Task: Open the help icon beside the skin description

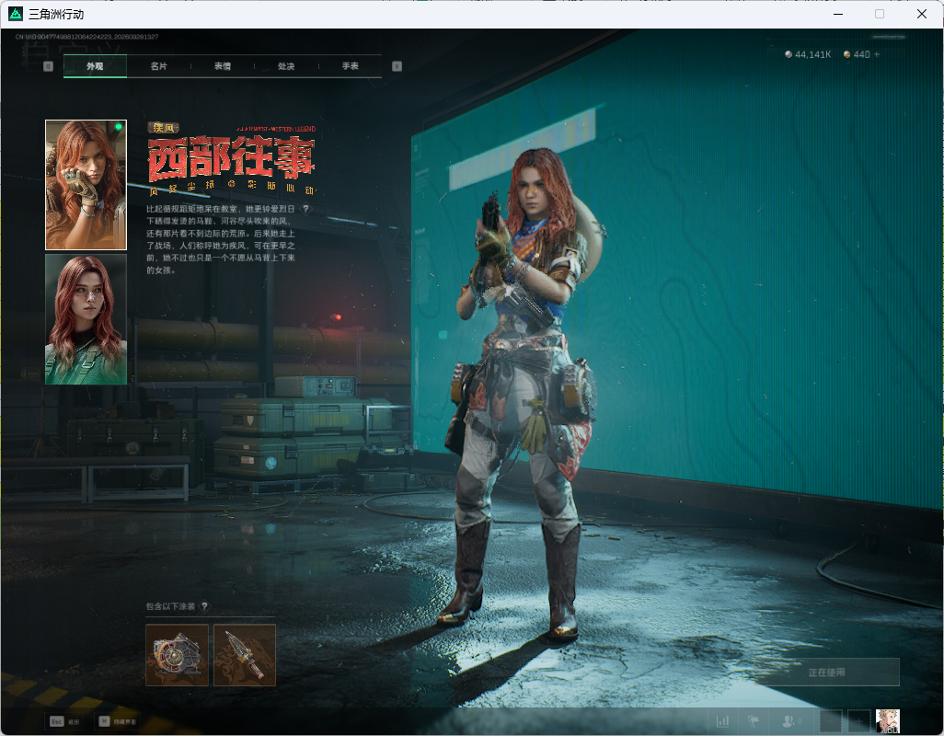Action: click(x=305, y=209)
